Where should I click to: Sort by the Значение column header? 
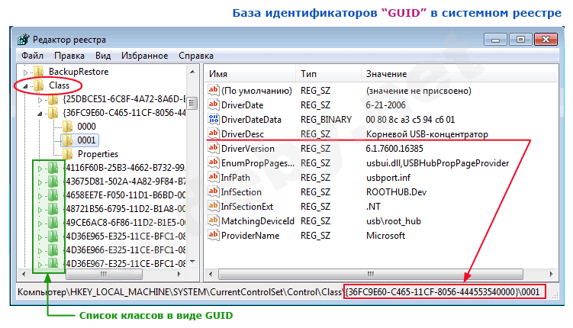click(459, 74)
